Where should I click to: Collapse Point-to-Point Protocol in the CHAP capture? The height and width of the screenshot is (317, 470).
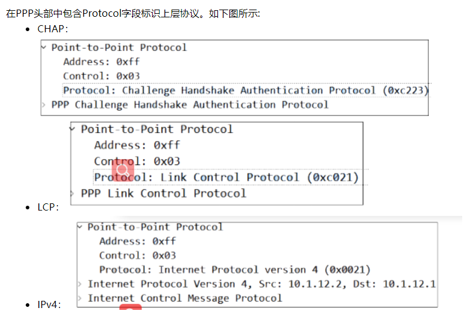[x=44, y=47]
